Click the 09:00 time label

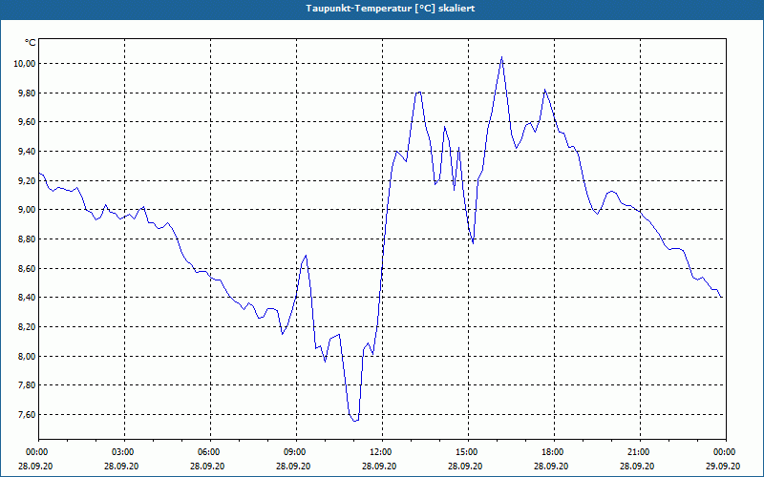click(x=296, y=452)
